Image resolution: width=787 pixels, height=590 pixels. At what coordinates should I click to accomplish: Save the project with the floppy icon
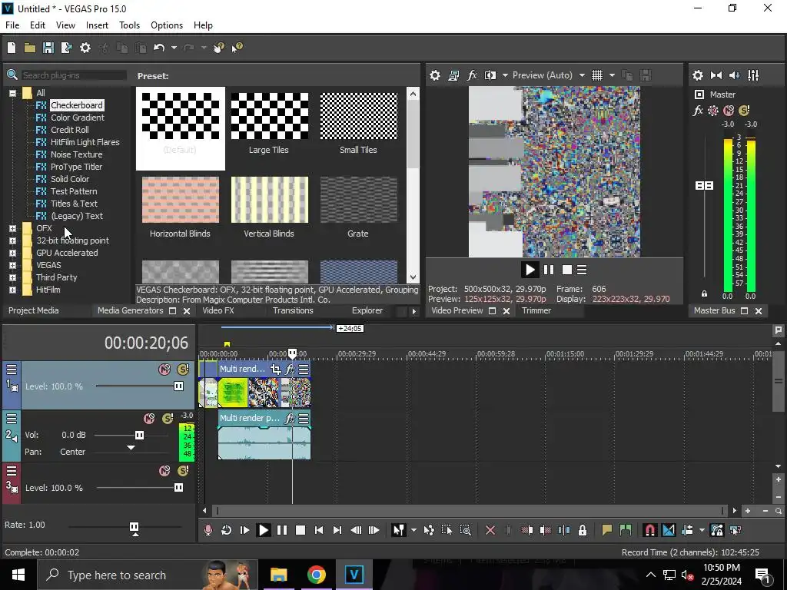(48, 48)
